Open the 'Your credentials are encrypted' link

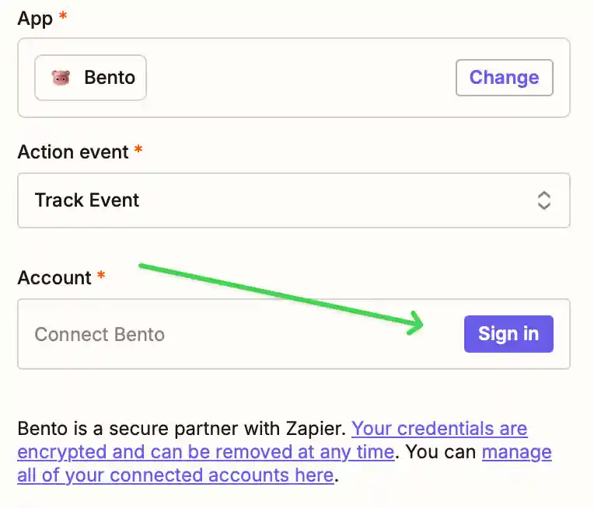click(x=439, y=429)
